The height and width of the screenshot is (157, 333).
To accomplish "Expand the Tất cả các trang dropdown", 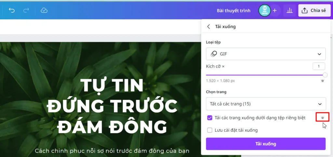I will coord(266,104).
